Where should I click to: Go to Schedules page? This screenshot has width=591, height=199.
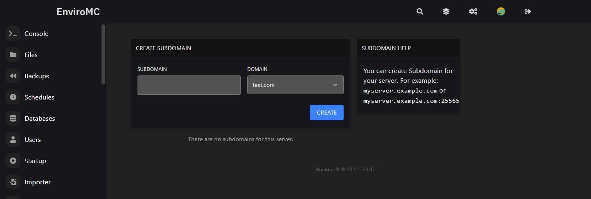pyautogui.click(x=39, y=97)
